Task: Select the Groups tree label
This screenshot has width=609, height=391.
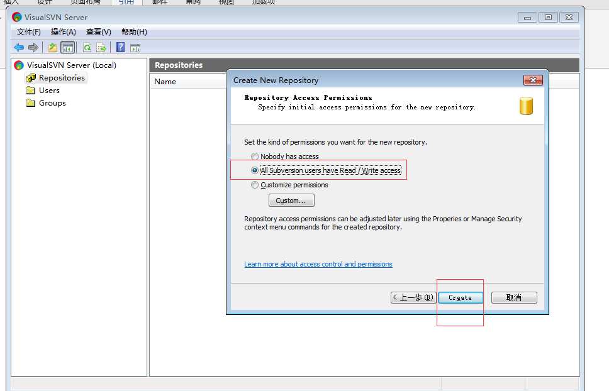Action: tap(52, 103)
